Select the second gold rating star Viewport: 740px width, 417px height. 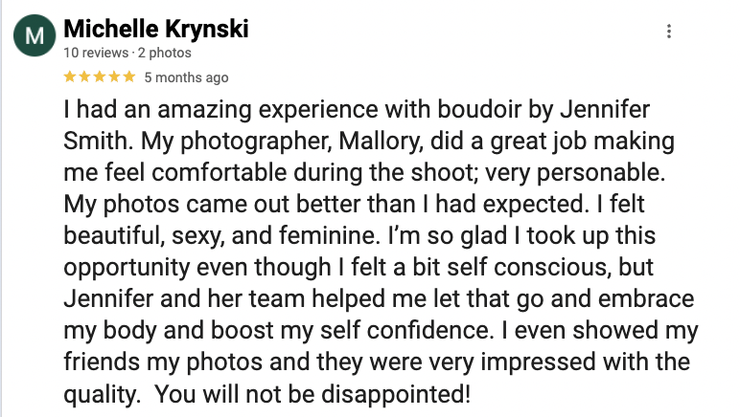(85, 77)
